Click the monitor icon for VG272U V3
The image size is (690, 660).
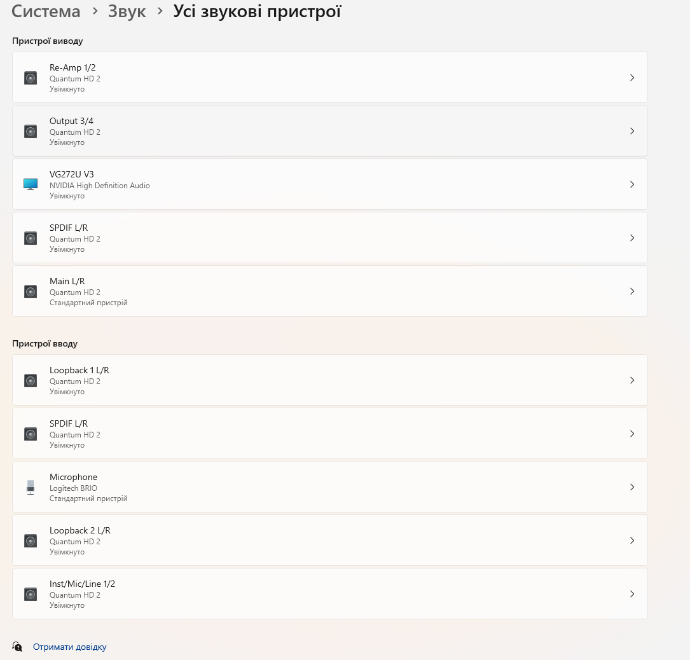click(x=31, y=184)
